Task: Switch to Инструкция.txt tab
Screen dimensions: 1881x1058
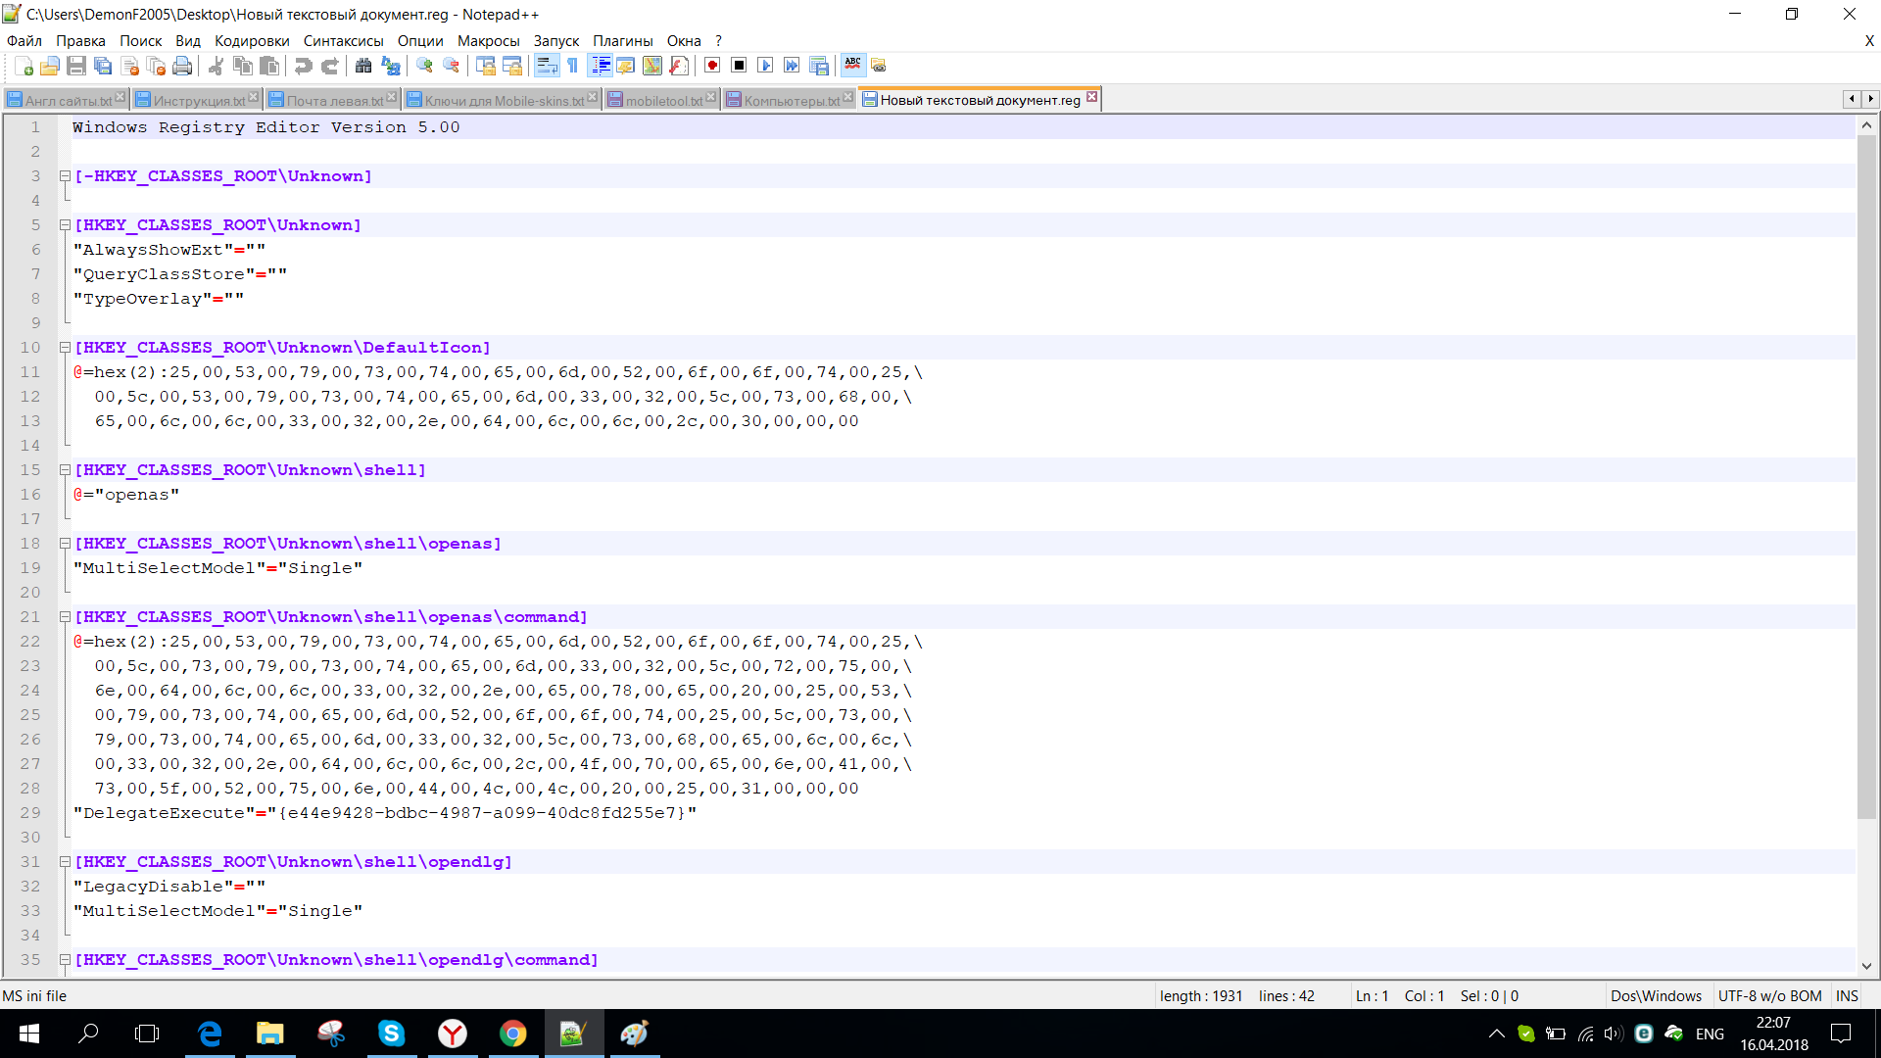Action: click(x=199, y=100)
